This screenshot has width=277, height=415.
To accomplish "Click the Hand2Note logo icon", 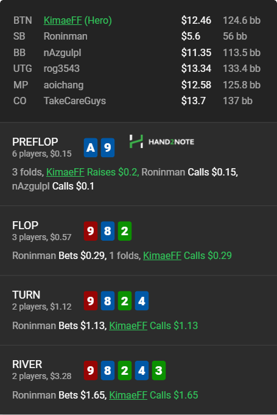I will click(136, 141).
